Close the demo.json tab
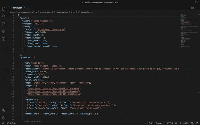 click(24, 8)
